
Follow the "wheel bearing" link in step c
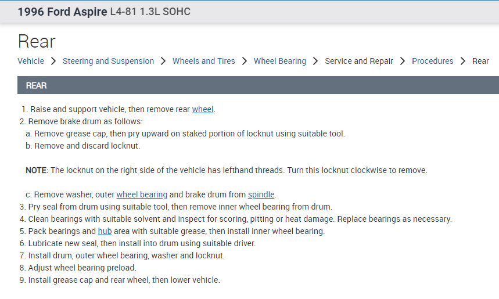(142, 194)
